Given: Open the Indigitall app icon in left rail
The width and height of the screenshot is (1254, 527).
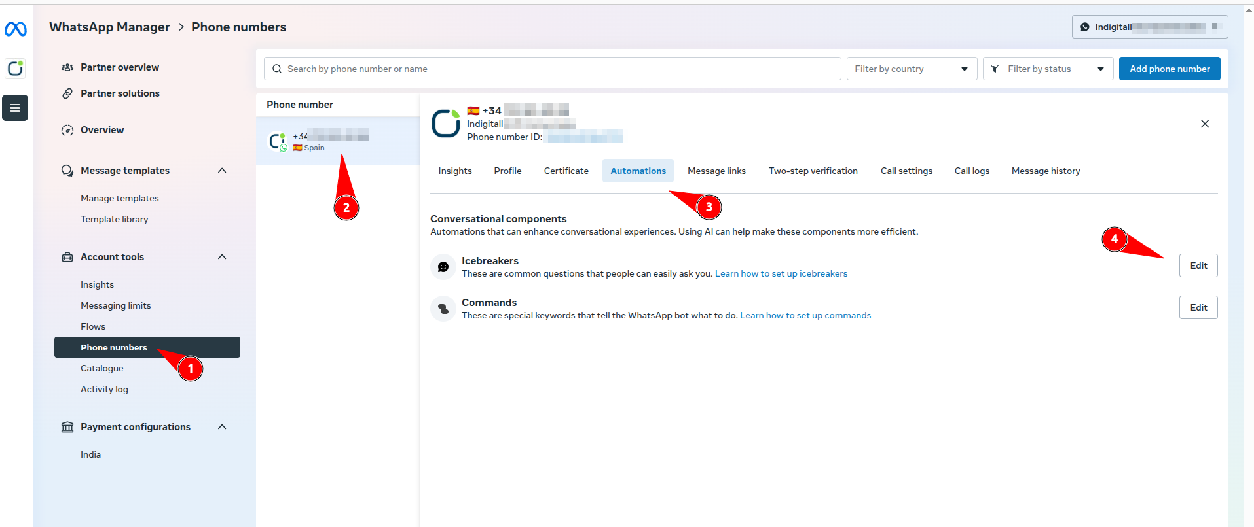Looking at the screenshot, I should pyautogui.click(x=15, y=69).
